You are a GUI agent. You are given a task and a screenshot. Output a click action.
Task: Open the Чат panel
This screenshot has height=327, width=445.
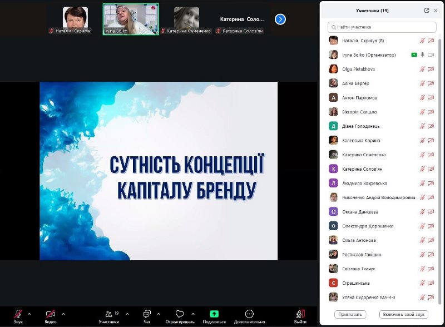point(146,315)
